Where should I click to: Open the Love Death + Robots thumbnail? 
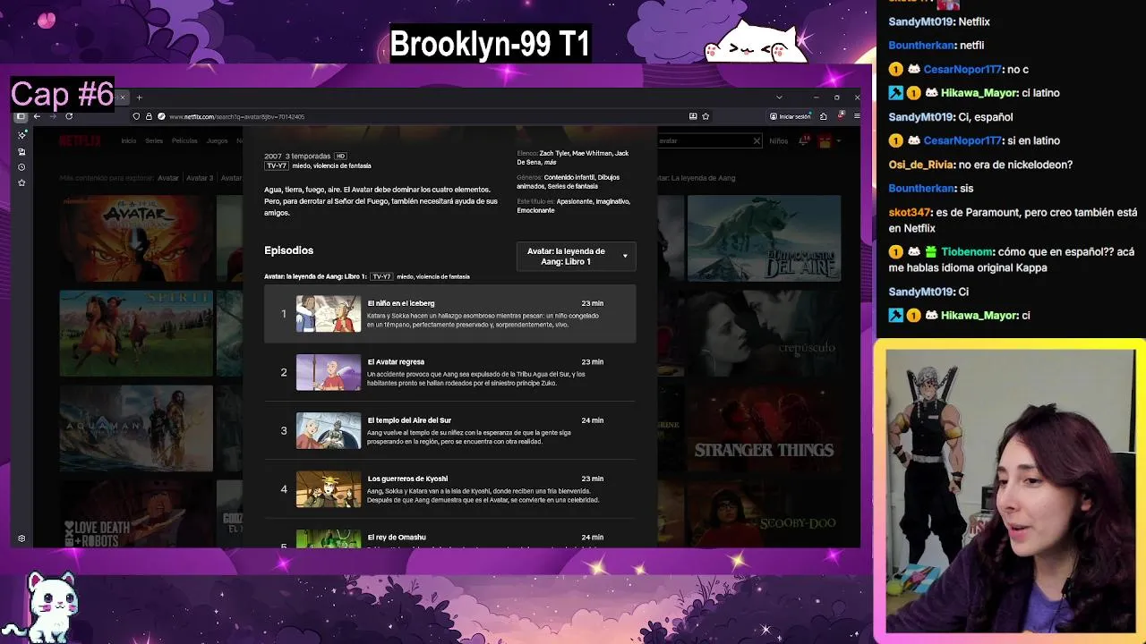pyautogui.click(x=136, y=513)
